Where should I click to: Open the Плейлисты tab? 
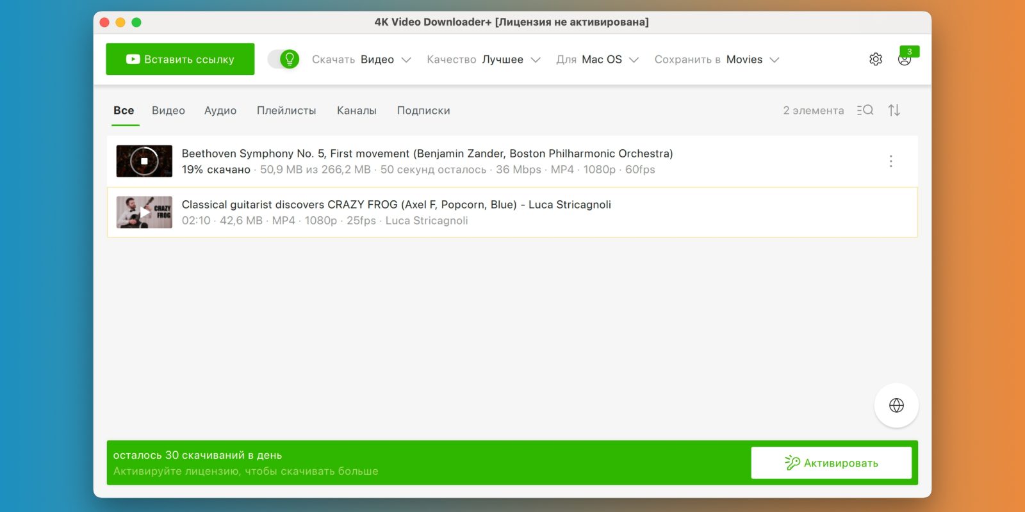(286, 110)
